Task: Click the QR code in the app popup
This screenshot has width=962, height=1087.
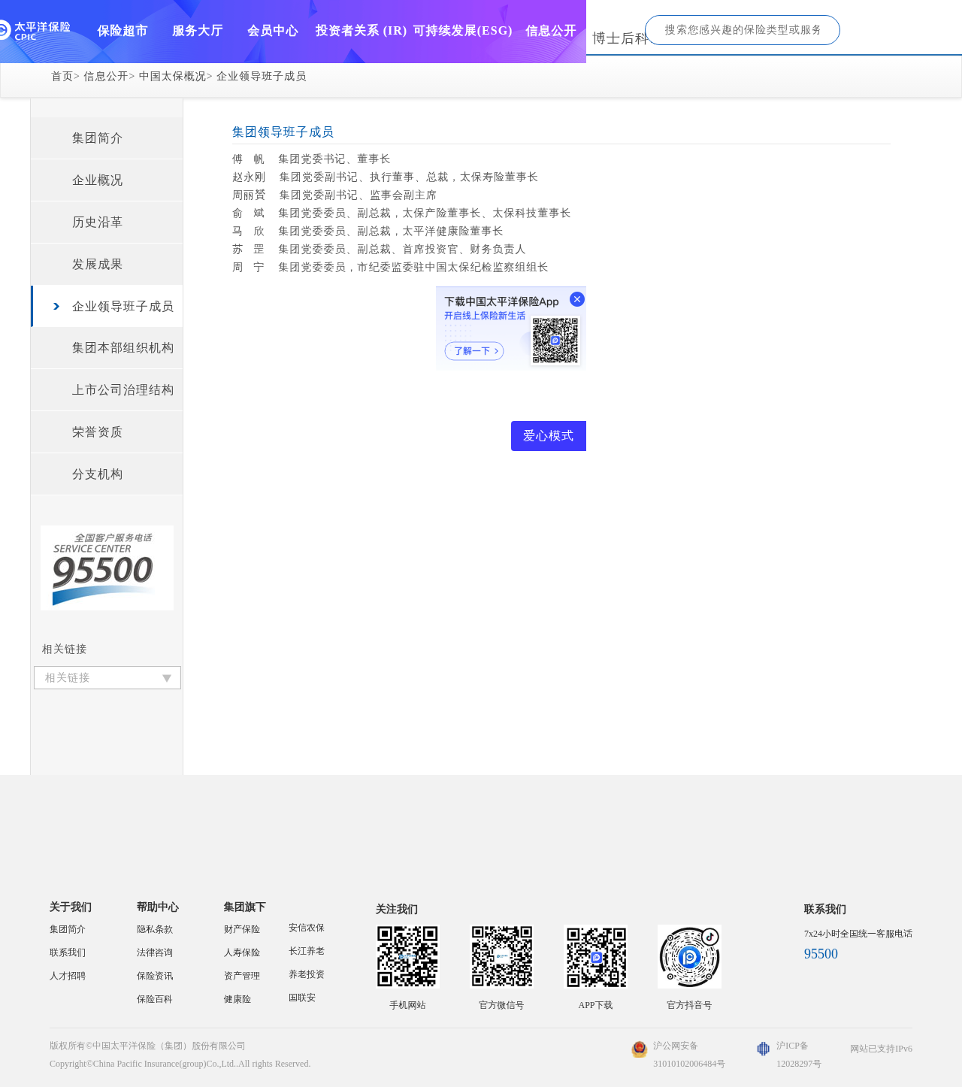Action: (555, 341)
